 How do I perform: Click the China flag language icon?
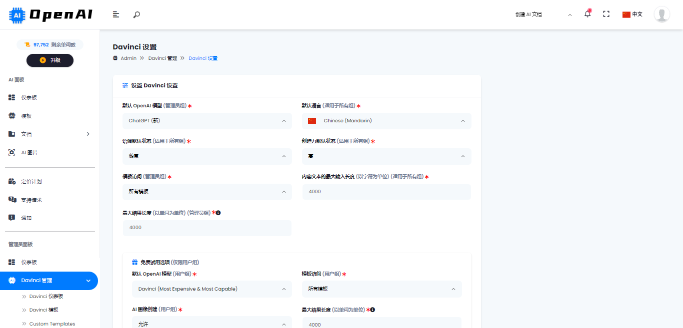point(626,14)
